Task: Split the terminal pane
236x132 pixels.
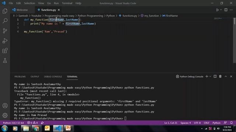Action: click(215, 77)
